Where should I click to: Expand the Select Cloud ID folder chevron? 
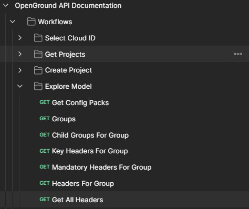tap(20, 38)
